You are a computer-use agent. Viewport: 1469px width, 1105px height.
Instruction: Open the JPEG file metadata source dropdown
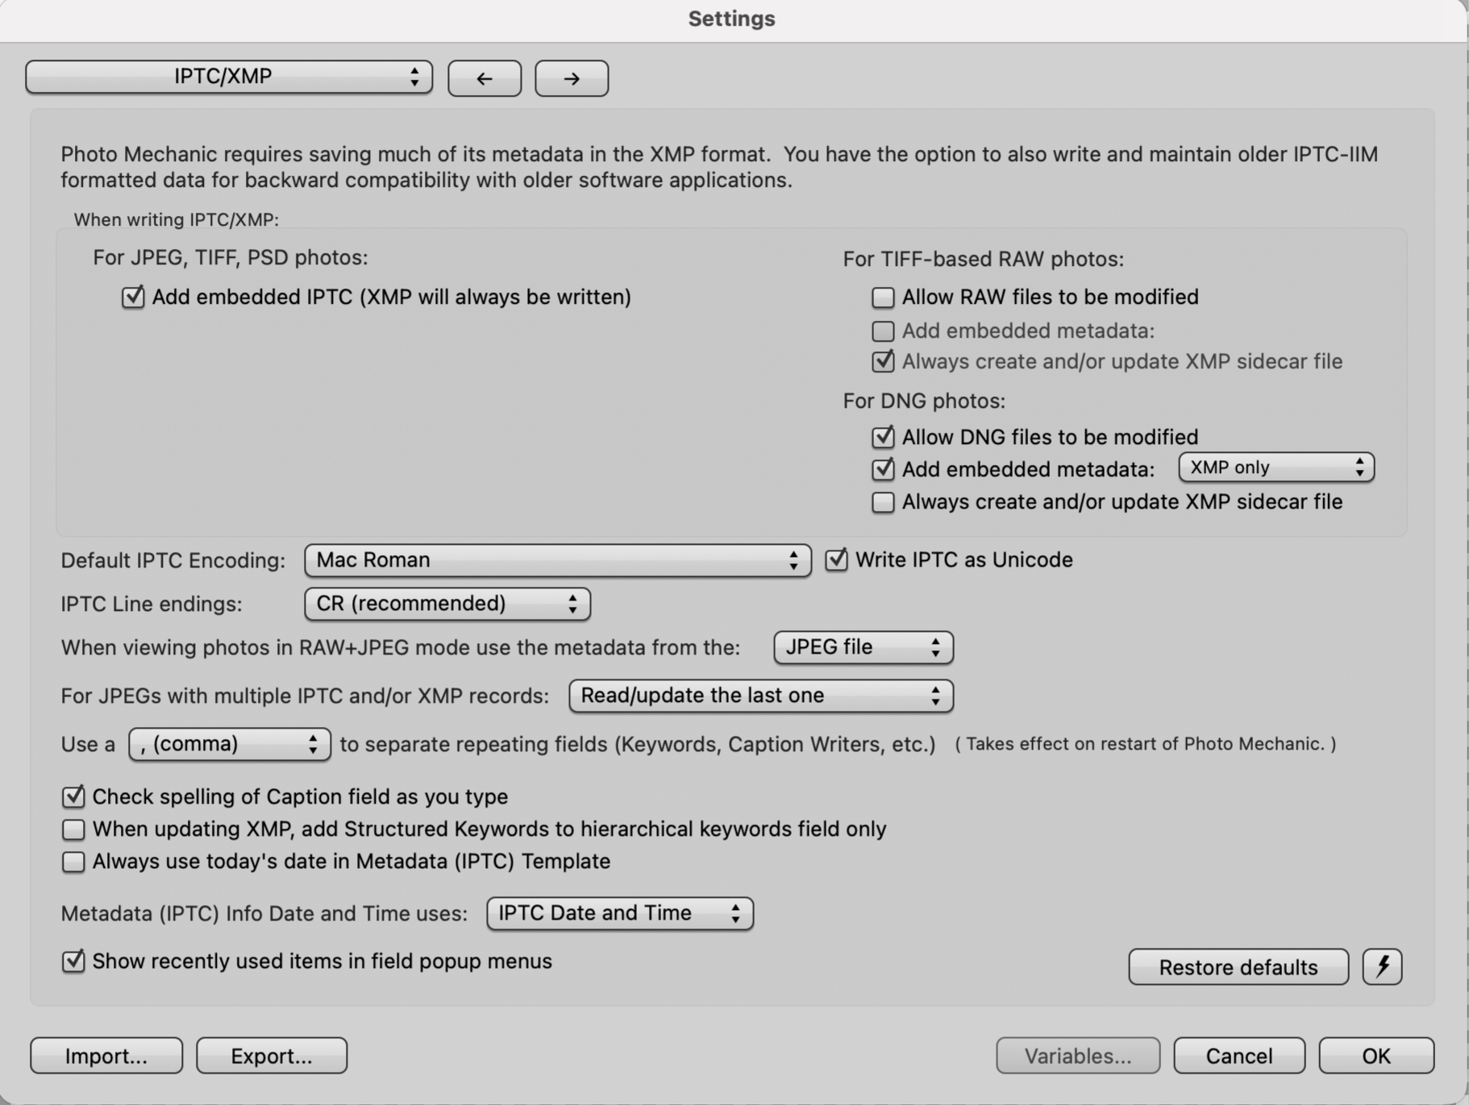click(864, 647)
